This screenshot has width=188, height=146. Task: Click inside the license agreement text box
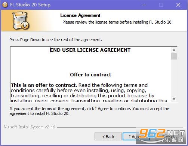91,74
